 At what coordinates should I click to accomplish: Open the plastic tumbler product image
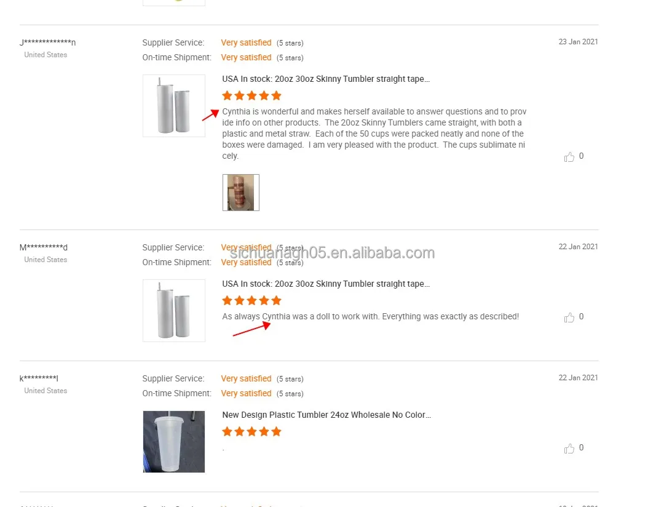[174, 442]
